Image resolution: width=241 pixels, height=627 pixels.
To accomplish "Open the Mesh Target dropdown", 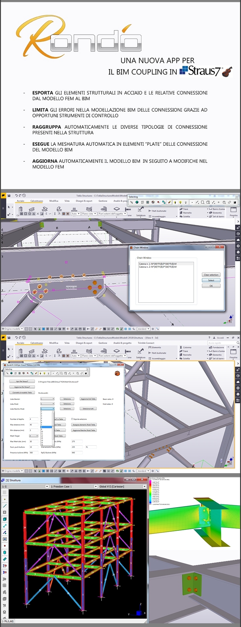I will 34,436.
